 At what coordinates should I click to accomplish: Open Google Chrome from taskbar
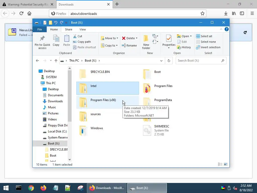click(x=31, y=188)
